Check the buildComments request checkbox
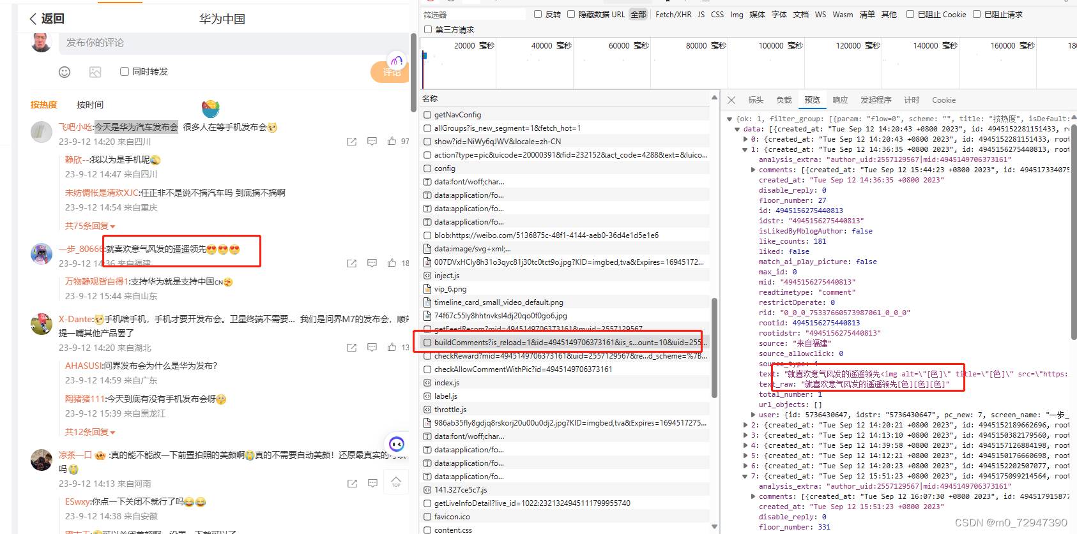This screenshot has height=534, width=1077. pos(427,343)
